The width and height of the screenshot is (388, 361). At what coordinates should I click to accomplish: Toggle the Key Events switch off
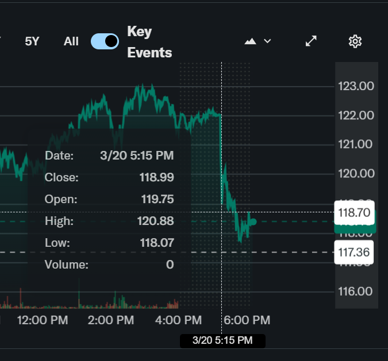pyautogui.click(x=105, y=41)
